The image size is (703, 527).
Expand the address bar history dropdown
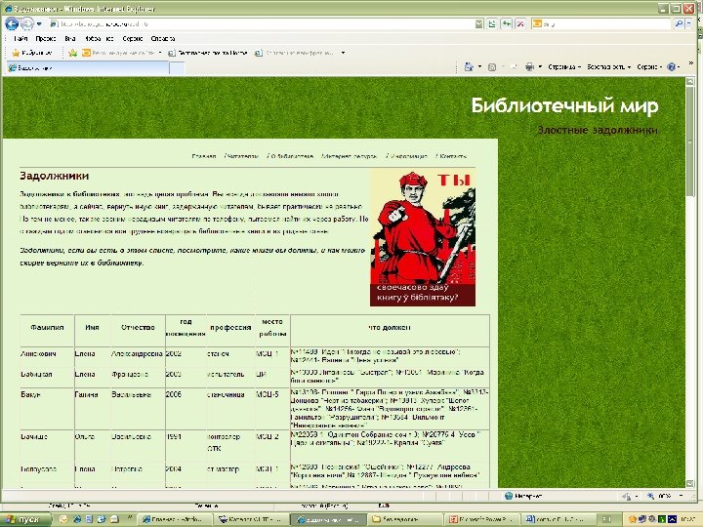coord(478,23)
